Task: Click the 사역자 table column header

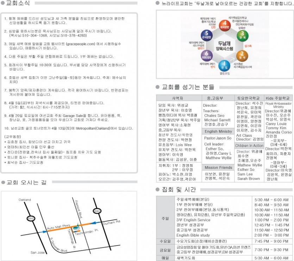Action: (x=179, y=98)
